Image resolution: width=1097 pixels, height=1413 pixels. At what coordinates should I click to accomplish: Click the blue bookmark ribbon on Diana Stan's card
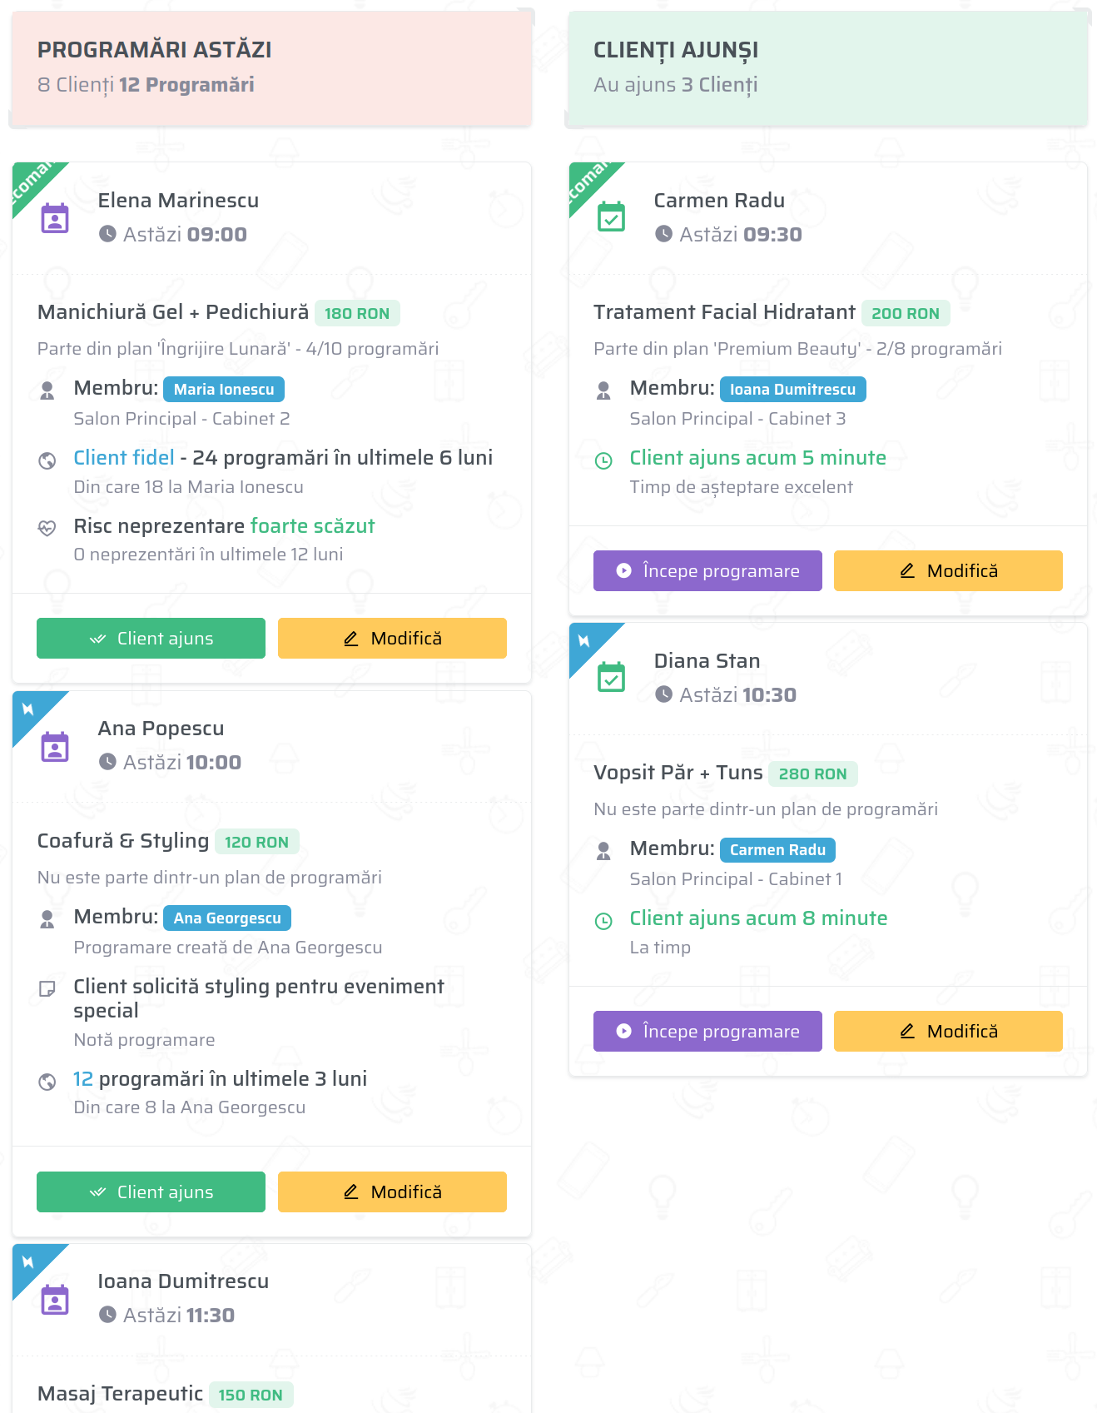point(584,640)
